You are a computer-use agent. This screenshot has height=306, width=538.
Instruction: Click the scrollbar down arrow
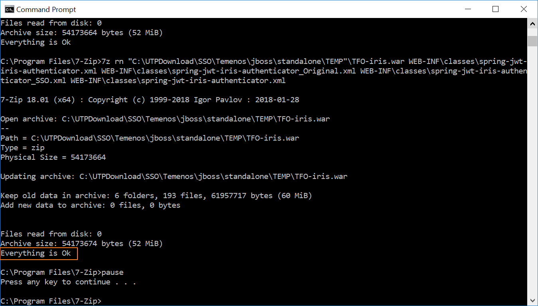pos(532,300)
